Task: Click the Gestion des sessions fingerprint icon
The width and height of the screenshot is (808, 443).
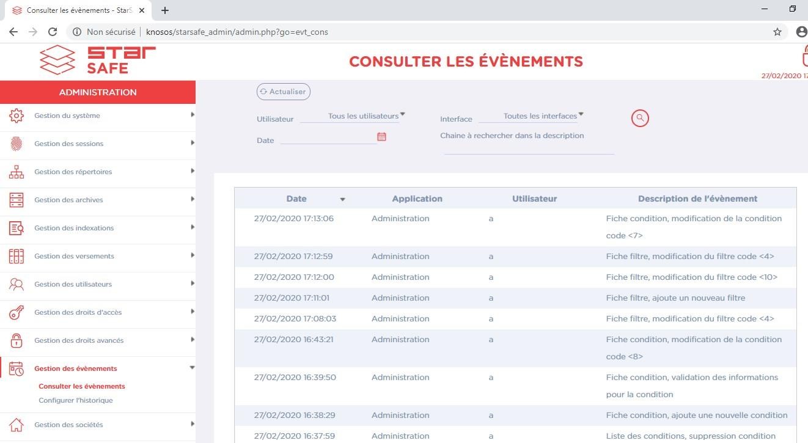Action: pyautogui.click(x=17, y=144)
